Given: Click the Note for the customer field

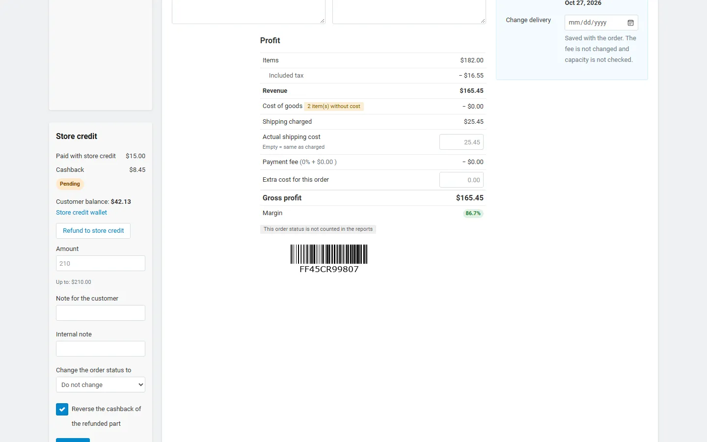Looking at the screenshot, I should [101, 313].
